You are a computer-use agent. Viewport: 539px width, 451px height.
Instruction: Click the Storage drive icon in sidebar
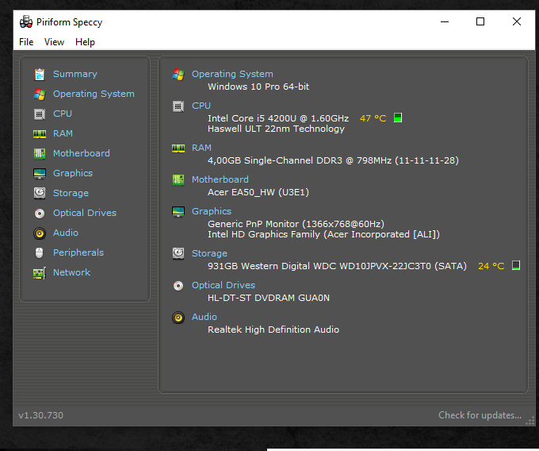(x=40, y=193)
